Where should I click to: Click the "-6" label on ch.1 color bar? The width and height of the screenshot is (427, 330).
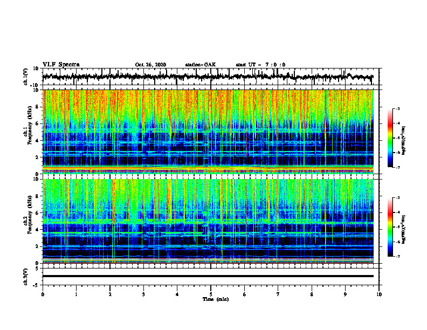click(x=397, y=153)
